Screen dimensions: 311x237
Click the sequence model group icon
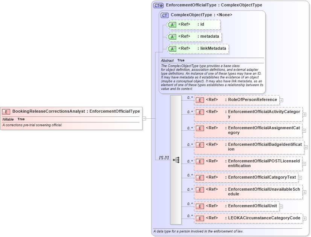[175, 160]
